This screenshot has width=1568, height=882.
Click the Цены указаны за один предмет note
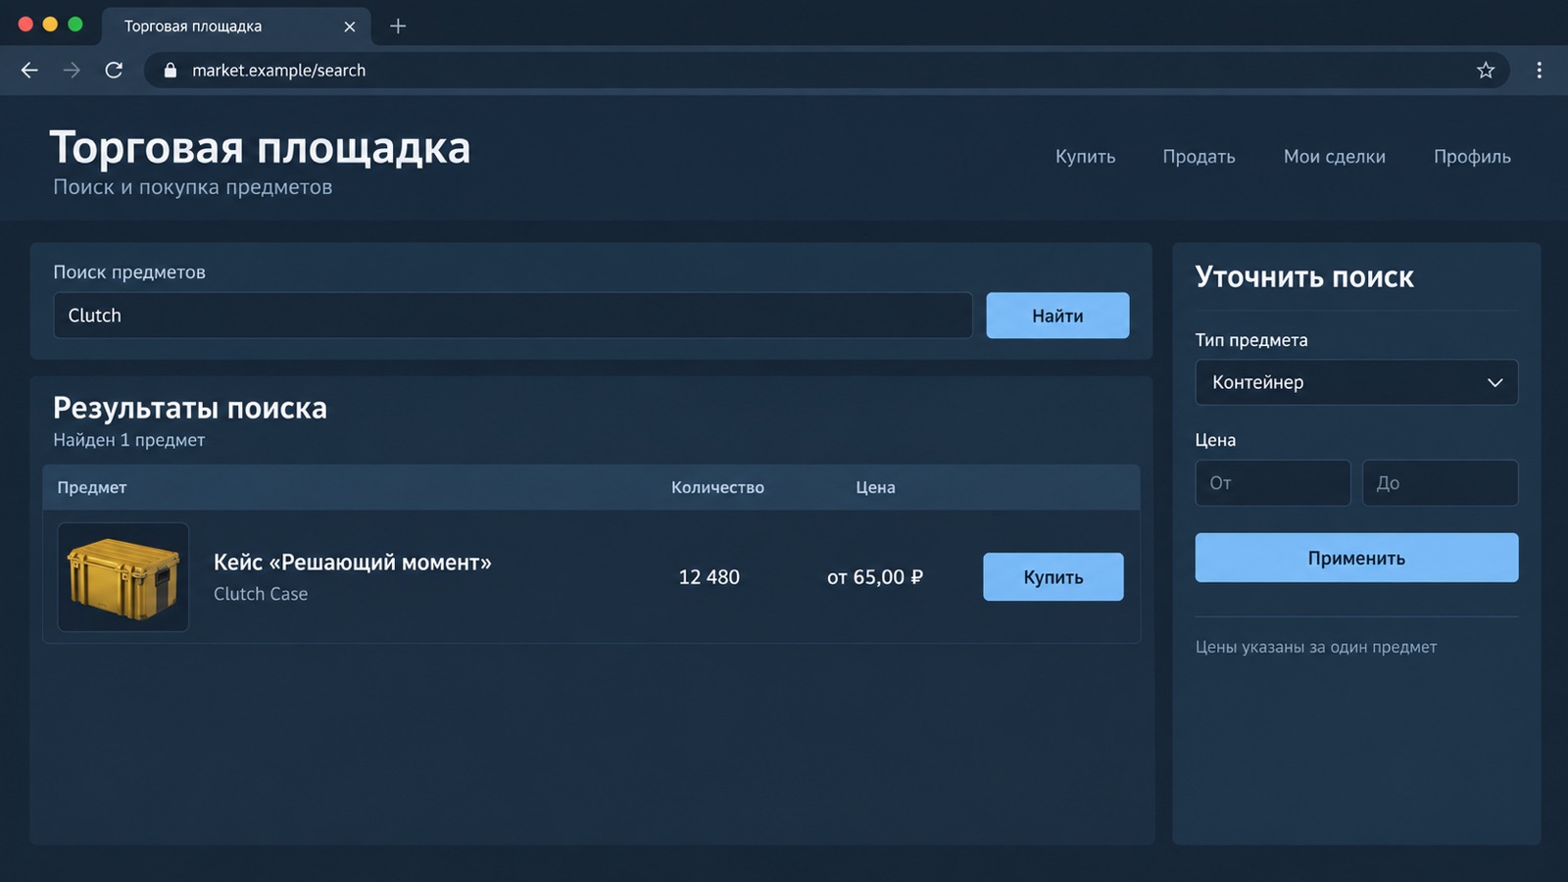(1316, 647)
